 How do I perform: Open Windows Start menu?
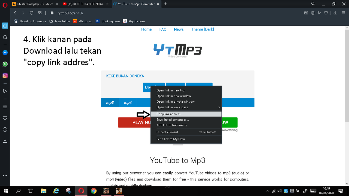point(6,191)
